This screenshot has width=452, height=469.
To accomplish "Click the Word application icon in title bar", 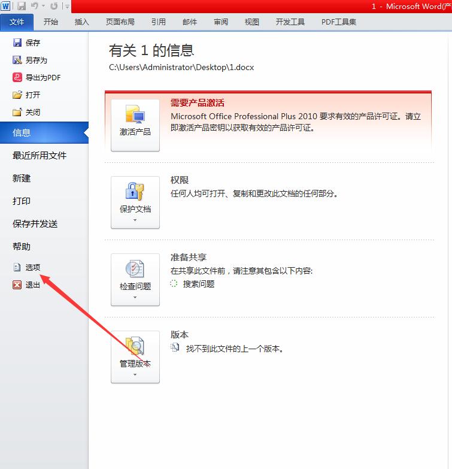I will [x=5, y=6].
